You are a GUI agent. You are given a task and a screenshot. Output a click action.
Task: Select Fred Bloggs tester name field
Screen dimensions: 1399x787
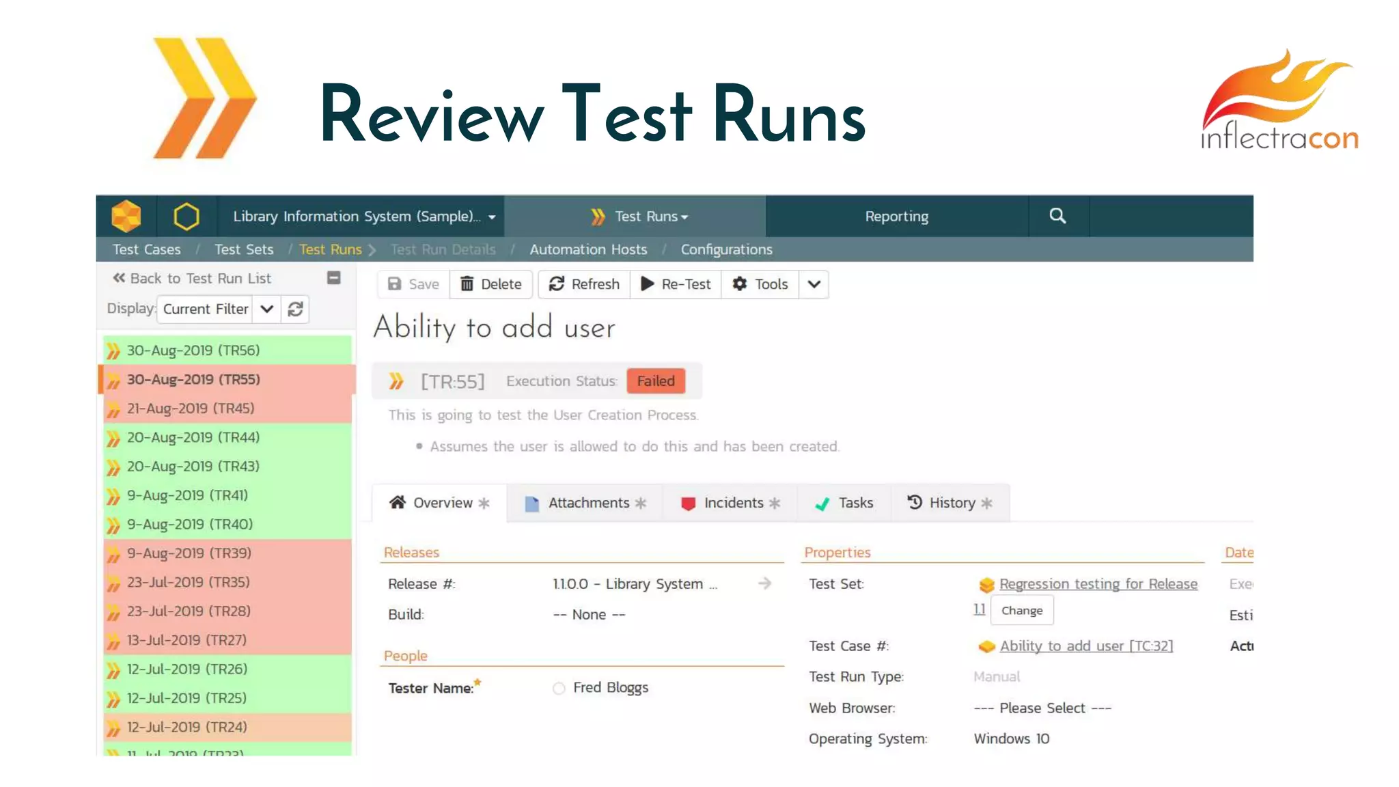point(610,688)
